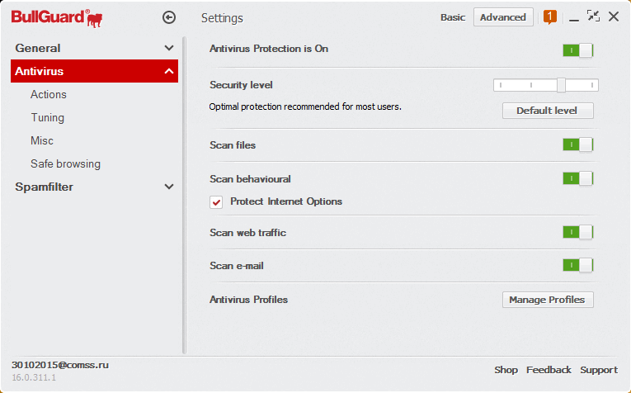Click the version number 16.0.311.1
Viewport: 631px width, 393px height.
pyautogui.click(x=34, y=377)
